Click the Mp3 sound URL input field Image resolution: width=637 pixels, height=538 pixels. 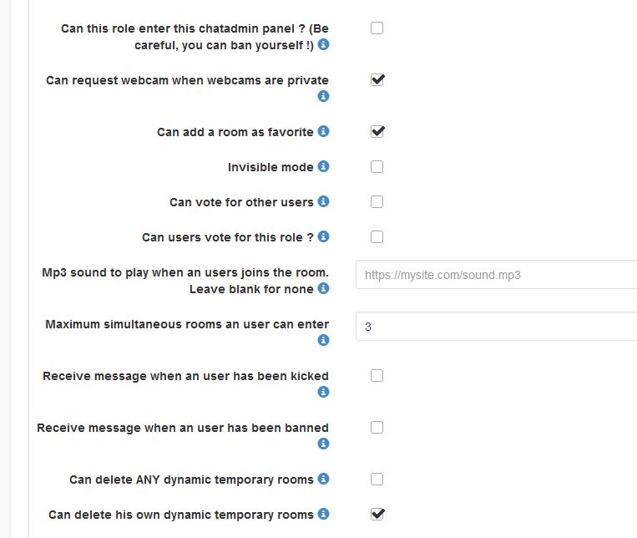point(497,274)
